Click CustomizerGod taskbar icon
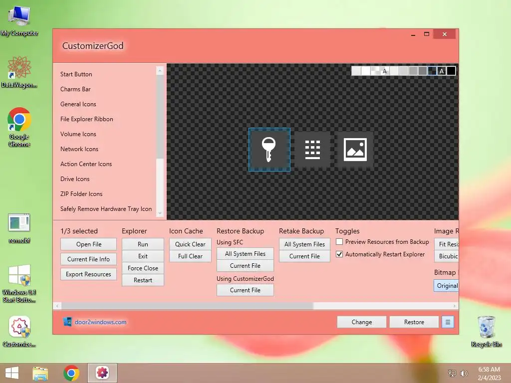This screenshot has height=383, width=511. point(102,373)
